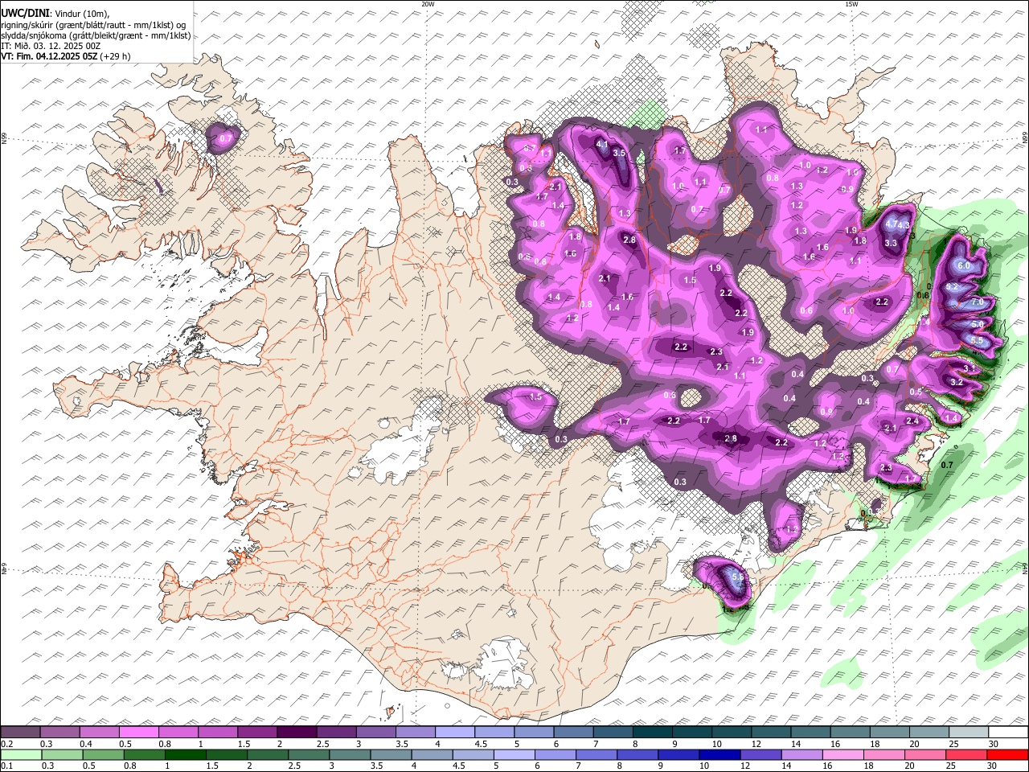Viewport: 1029px width, 772px height.
Task: Select lower legend swatch starting at 7
Action: click(596, 754)
